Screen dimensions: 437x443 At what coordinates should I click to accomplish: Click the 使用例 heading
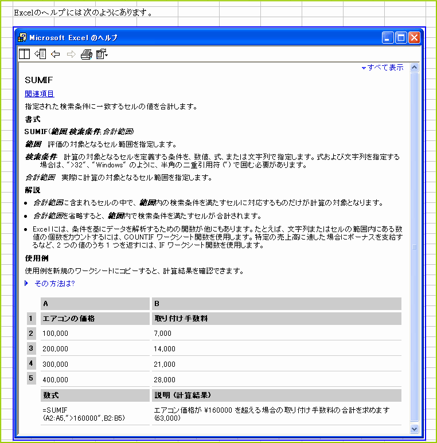point(37,258)
